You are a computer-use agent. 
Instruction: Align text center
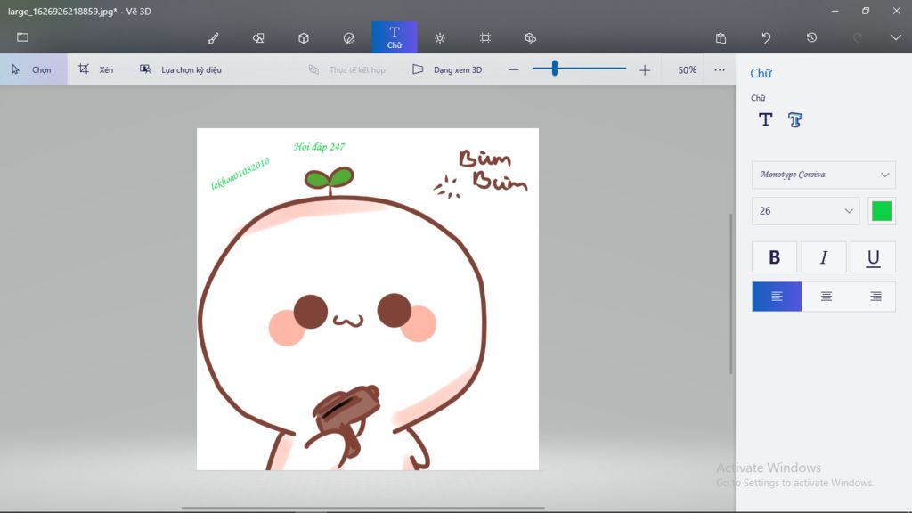click(826, 297)
